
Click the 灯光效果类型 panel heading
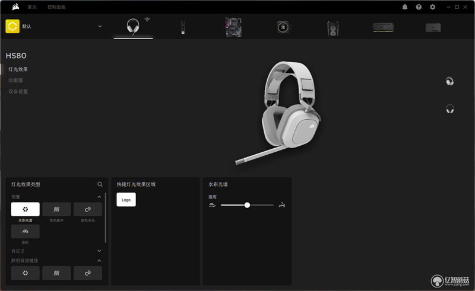coord(26,184)
